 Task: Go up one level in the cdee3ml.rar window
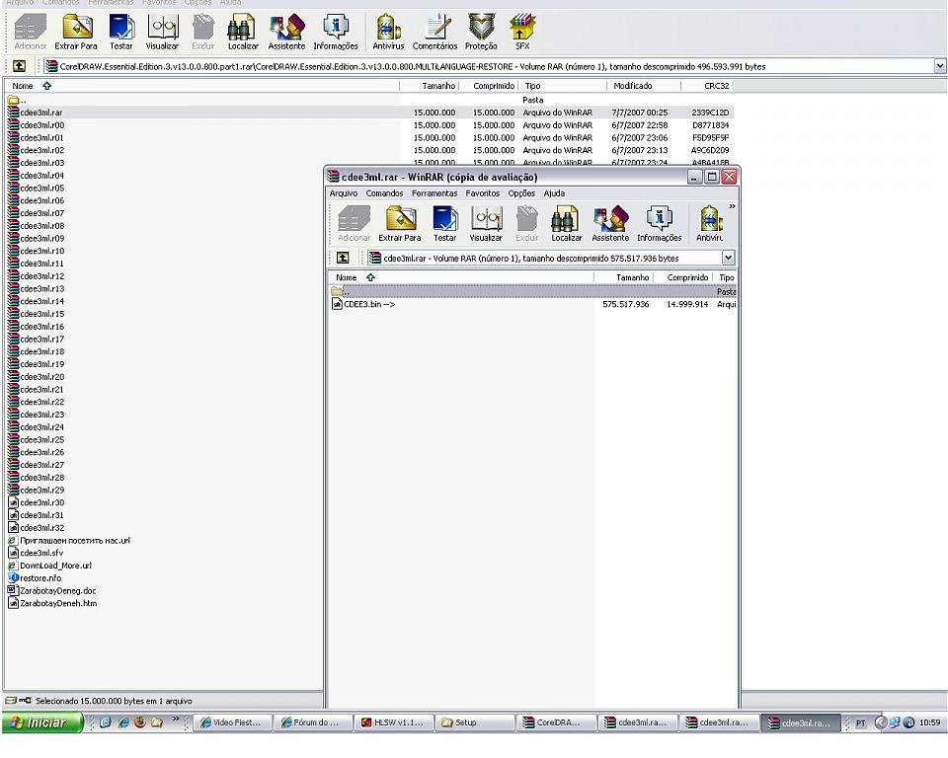[x=343, y=259]
